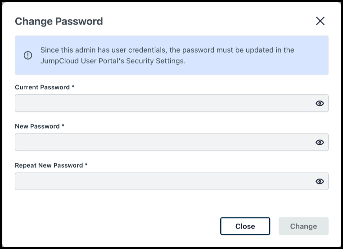The height and width of the screenshot is (249, 343).
Task: Close the Change Password dialog with X
Action: (x=320, y=21)
